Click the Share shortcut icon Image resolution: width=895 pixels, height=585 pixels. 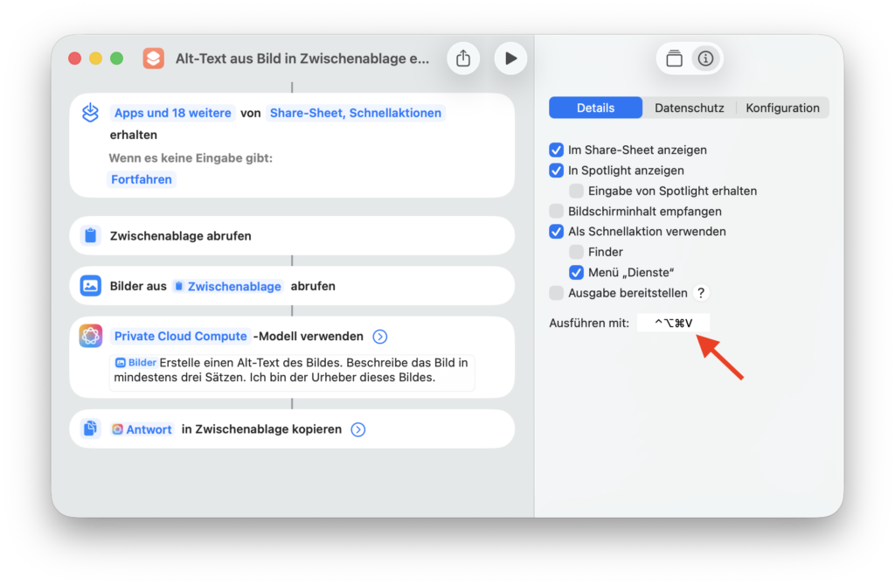tap(463, 59)
